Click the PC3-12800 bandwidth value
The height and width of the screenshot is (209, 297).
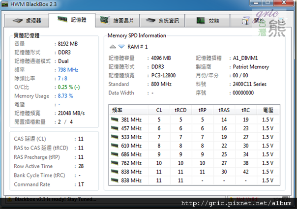click(x=163, y=75)
